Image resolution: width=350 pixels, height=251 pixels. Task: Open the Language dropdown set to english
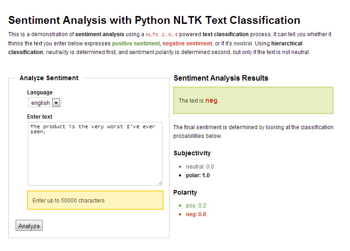[x=44, y=103]
